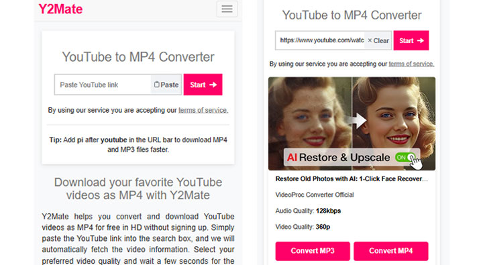The image size is (483, 265).
Task: Select the 'Video Quality: 360p' text
Action: point(303,227)
